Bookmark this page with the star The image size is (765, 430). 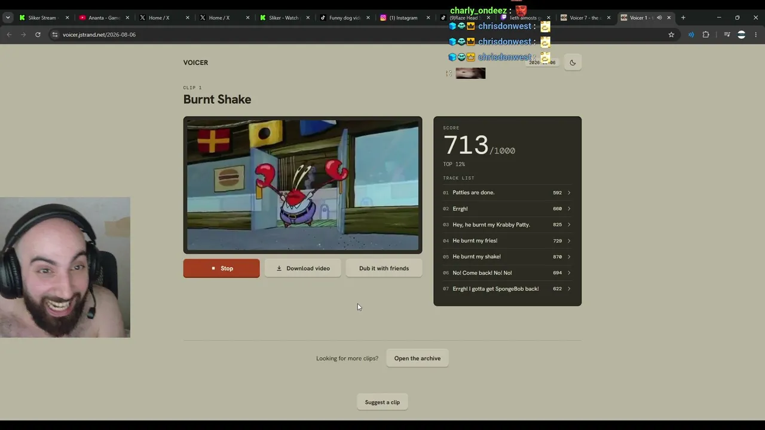click(x=671, y=35)
